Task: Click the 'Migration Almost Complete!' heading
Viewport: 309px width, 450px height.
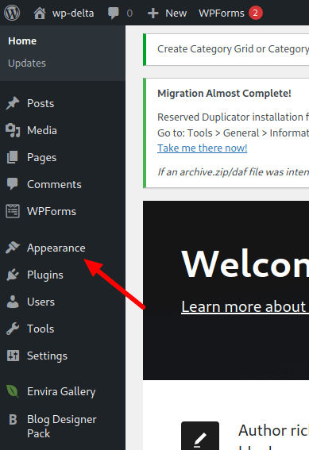Action: (x=224, y=94)
